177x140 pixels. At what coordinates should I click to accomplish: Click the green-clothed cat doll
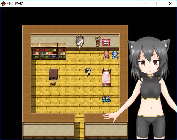(104, 99)
